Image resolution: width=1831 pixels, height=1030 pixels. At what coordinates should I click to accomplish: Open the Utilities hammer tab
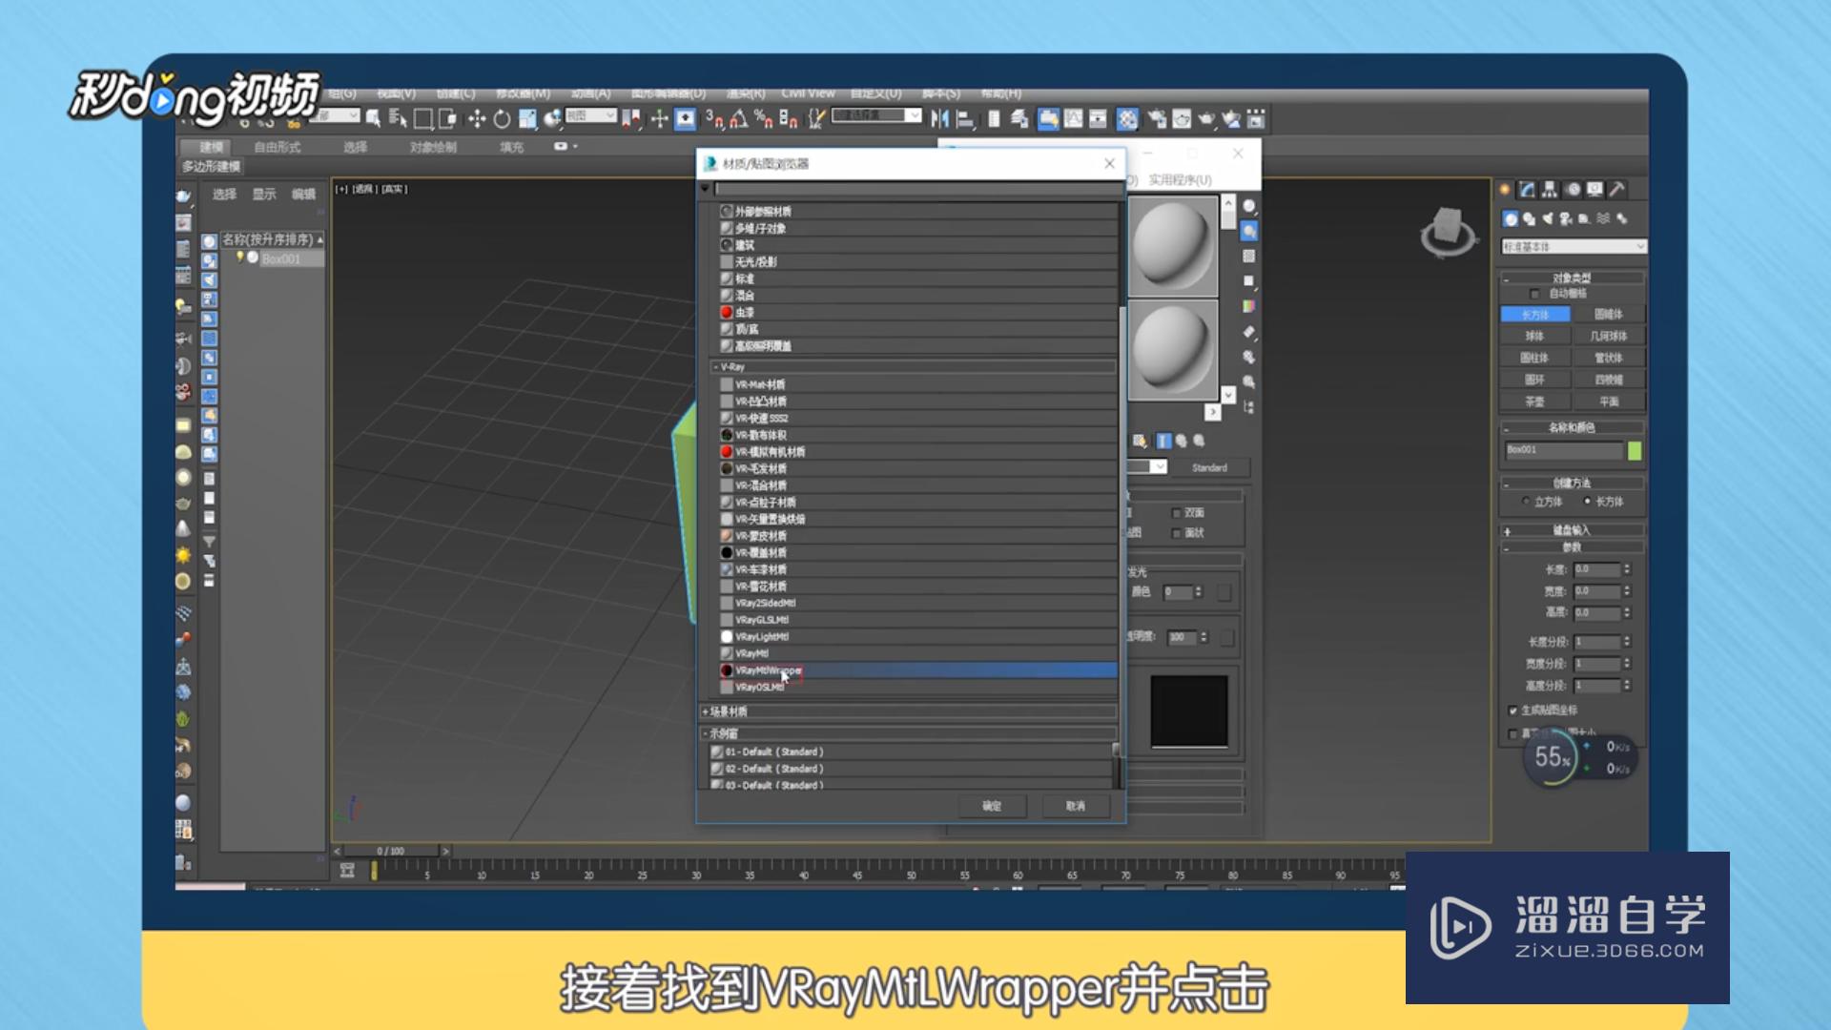click(1617, 189)
